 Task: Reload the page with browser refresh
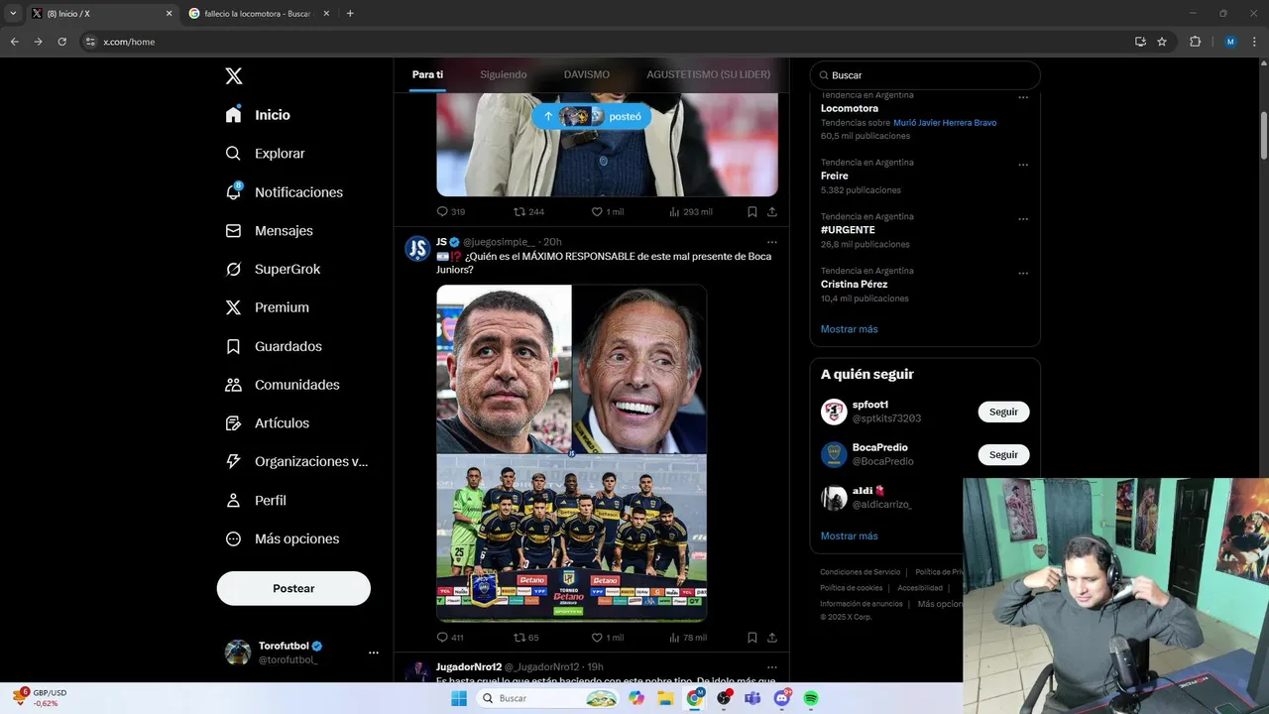[x=61, y=42]
